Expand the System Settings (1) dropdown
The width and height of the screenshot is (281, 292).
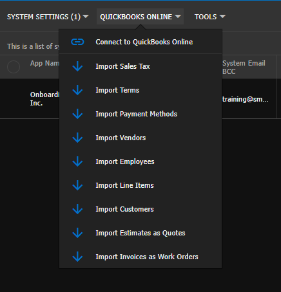point(48,17)
